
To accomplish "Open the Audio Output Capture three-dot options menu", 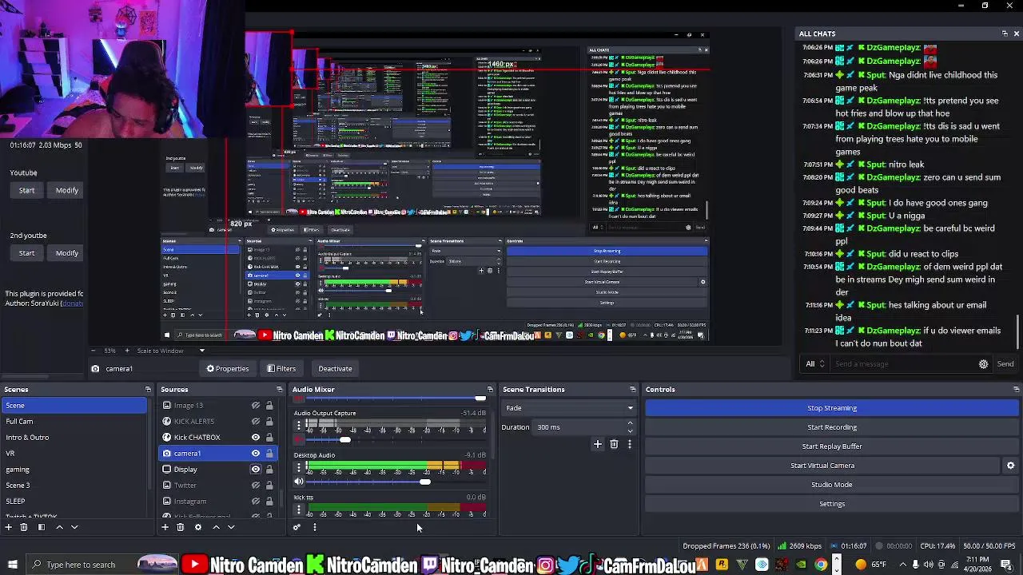I will [x=299, y=425].
